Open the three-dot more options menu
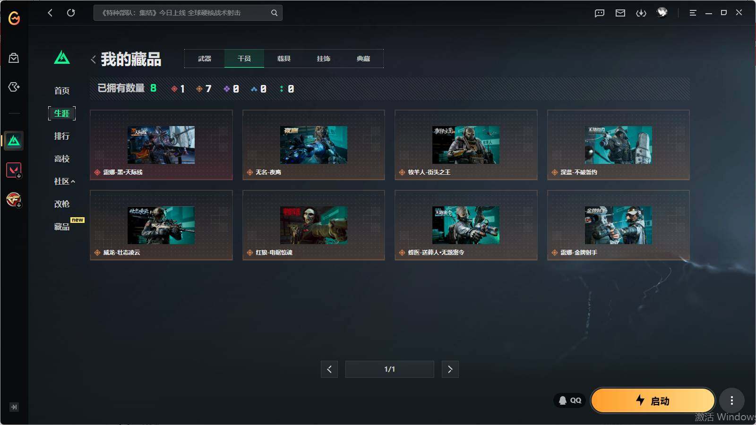Screen dimensions: 756x425 (x=732, y=401)
